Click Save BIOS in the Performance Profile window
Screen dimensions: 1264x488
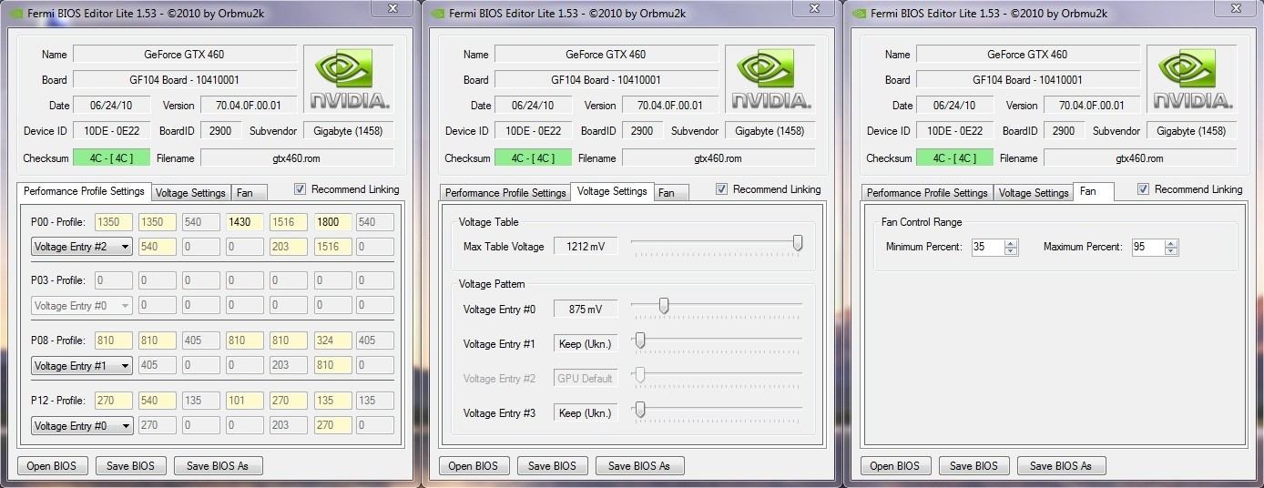click(131, 465)
